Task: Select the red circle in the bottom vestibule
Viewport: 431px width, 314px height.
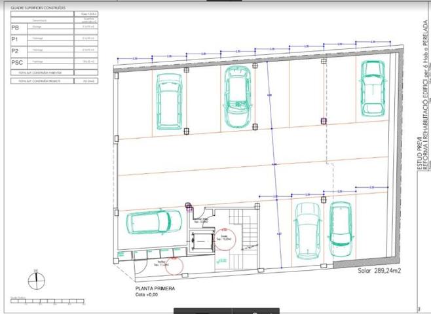Action: 174,266
